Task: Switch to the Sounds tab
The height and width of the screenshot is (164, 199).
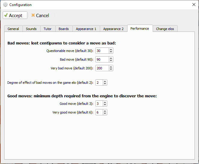Action: point(31,29)
